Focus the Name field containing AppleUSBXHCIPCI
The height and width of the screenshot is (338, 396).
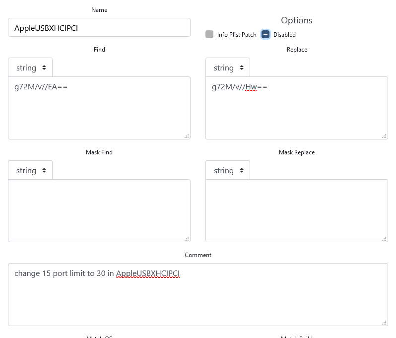tap(99, 28)
